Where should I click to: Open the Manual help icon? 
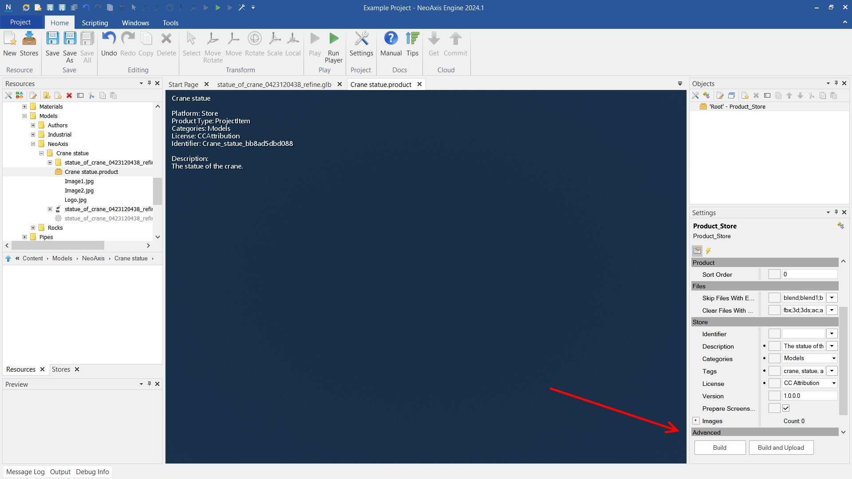pos(390,39)
